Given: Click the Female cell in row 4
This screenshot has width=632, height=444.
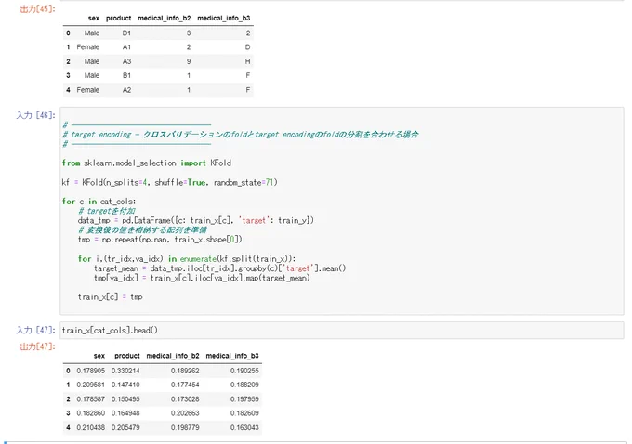Looking at the screenshot, I should pos(88,90).
